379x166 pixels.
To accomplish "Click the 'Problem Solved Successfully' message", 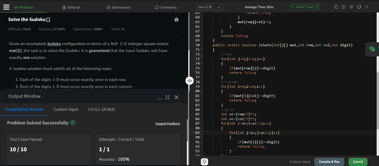I will (38, 123).
